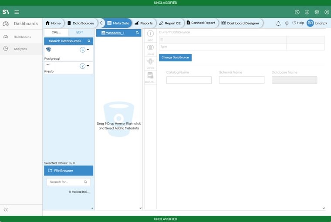
Task: Click the lightbulb tips icon
Action: [x=287, y=23]
